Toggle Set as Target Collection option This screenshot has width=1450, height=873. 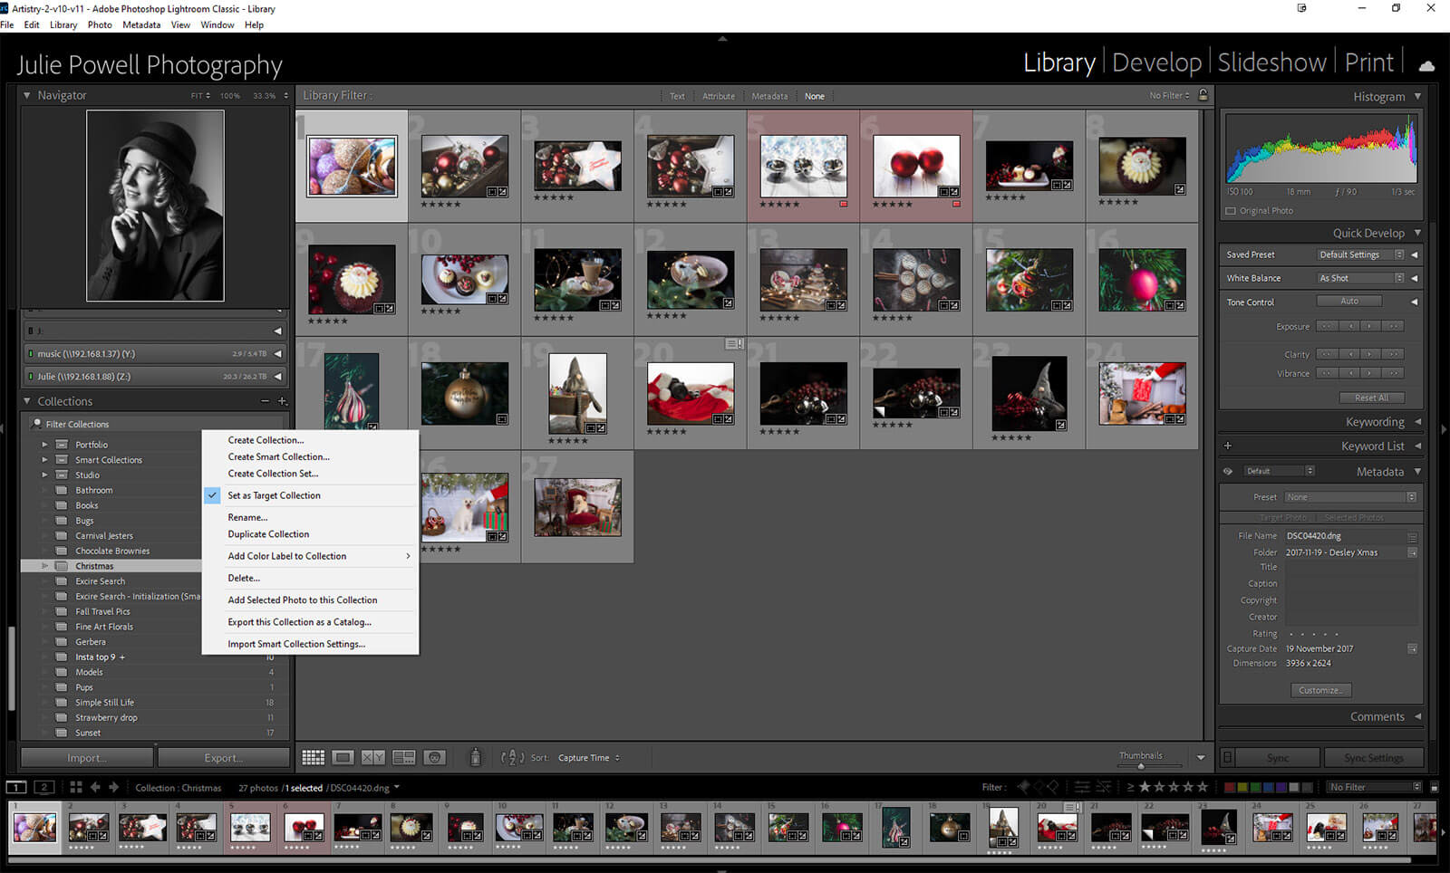(x=274, y=495)
